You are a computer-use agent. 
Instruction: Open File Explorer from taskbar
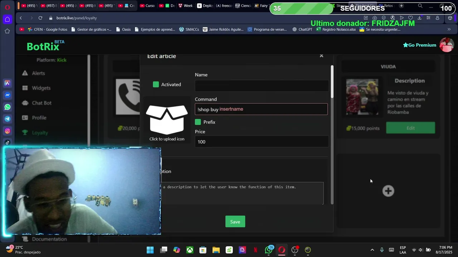tap(216, 250)
